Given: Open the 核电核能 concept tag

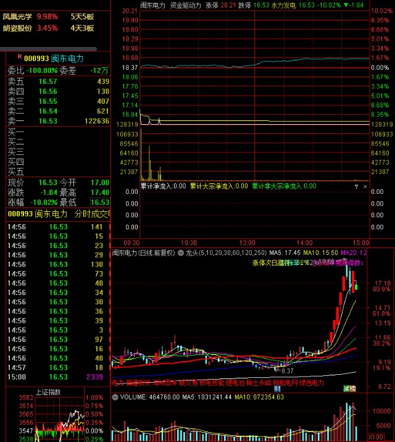Looking at the screenshot, I should point(212,383).
